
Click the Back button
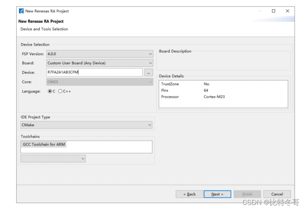pyautogui.click(x=189, y=194)
